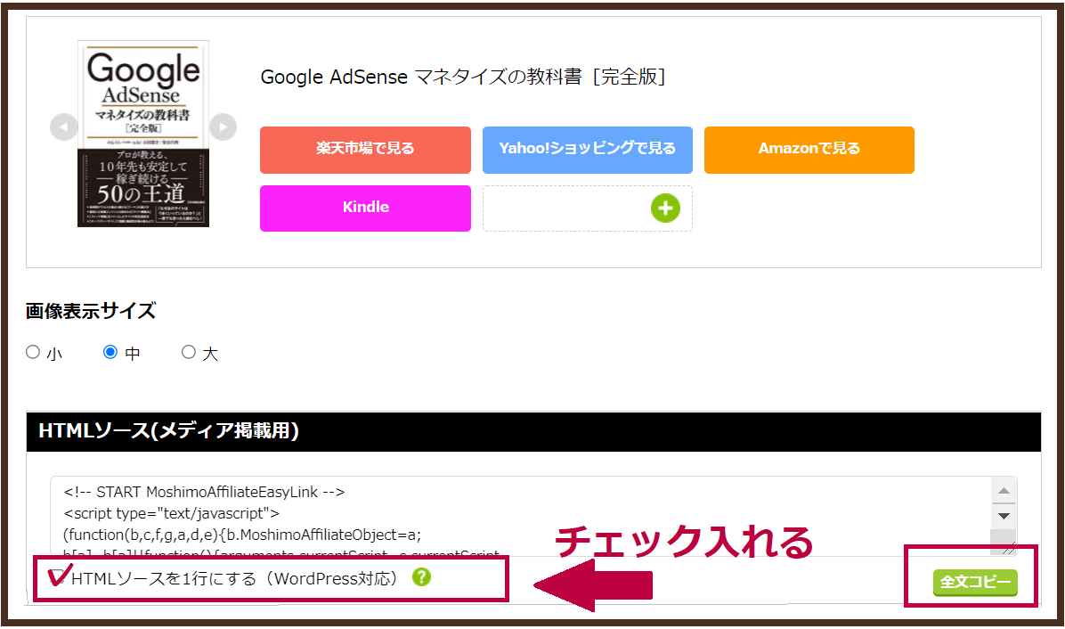Screen dimensions: 1065x629
Task: Click the pink Kindle button
Action: (x=365, y=208)
